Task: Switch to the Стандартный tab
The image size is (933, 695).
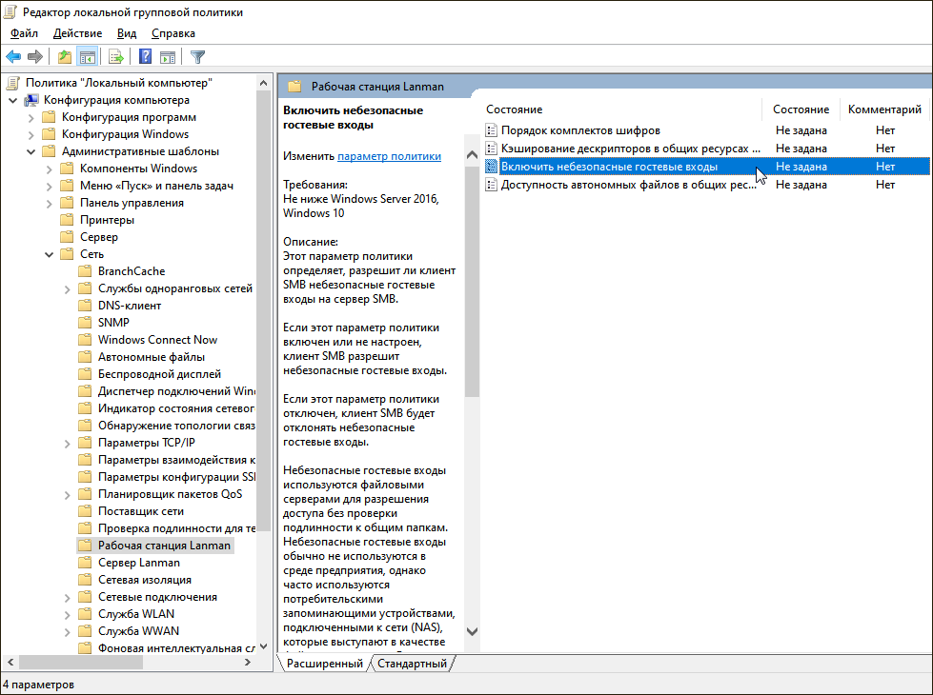Action: (x=411, y=663)
